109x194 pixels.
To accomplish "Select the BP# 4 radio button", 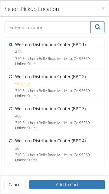I will point(11,141).
